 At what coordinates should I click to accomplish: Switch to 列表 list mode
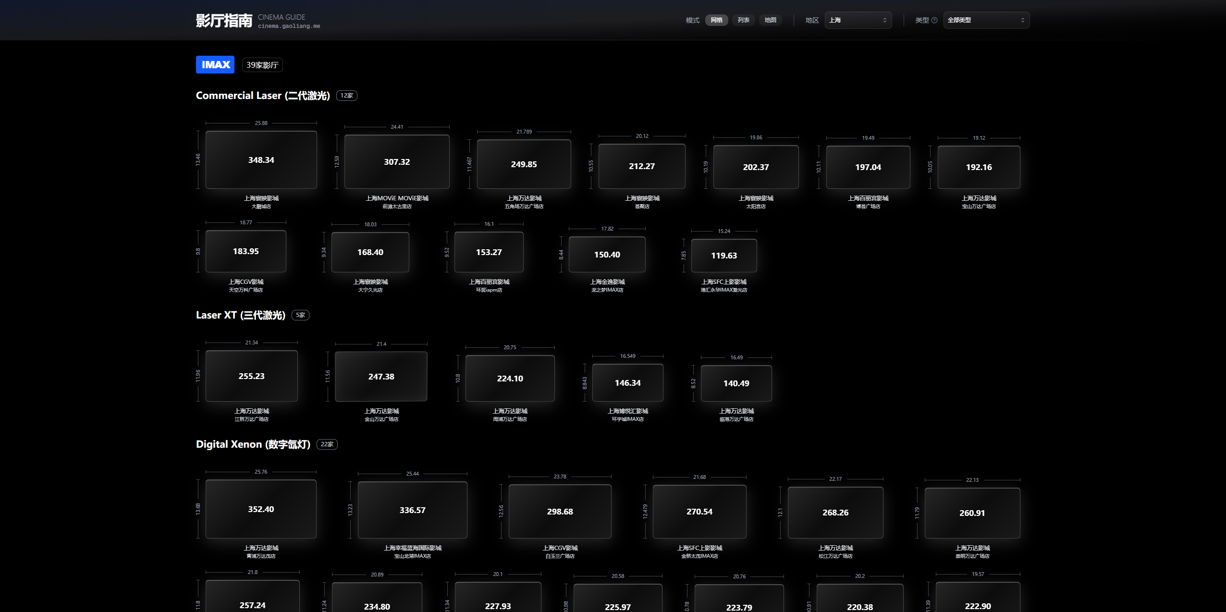point(743,20)
